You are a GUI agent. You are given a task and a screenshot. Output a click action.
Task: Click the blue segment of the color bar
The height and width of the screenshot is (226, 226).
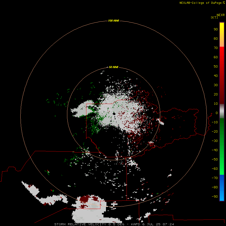[222, 188]
